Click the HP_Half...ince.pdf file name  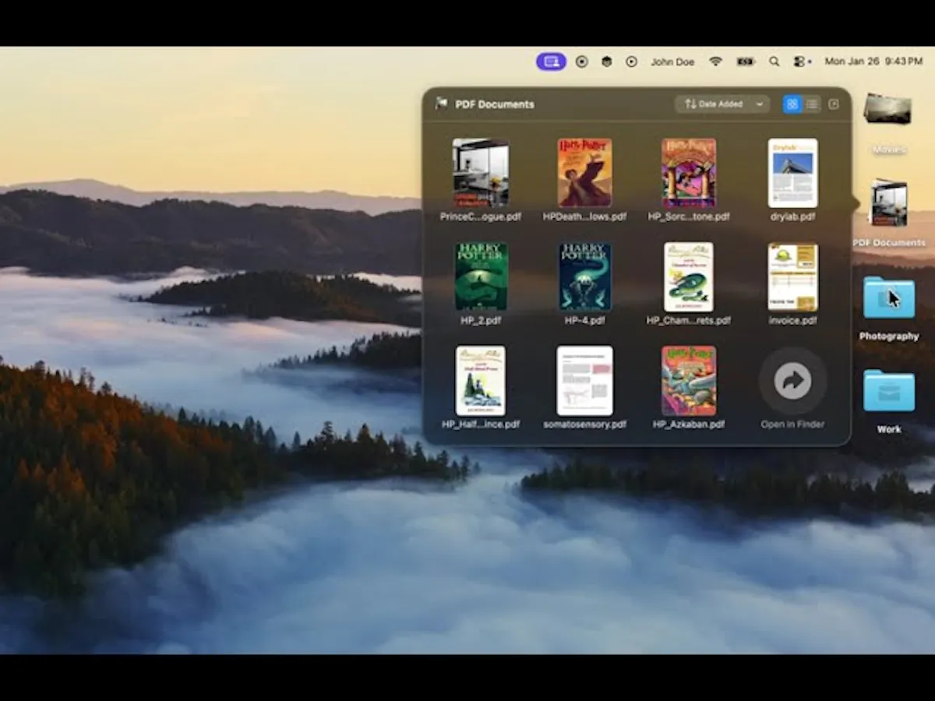(x=481, y=424)
